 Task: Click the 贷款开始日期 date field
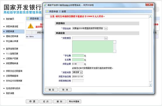click(x=78, y=77)
